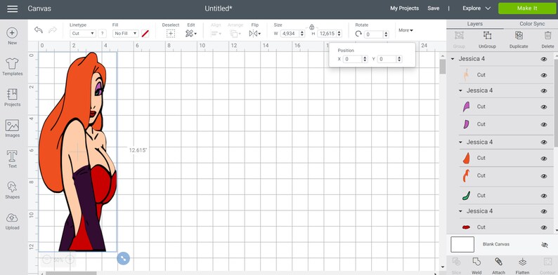Open the Images library
This screenshot has height=275, width=558.
[x=12, y=128]
